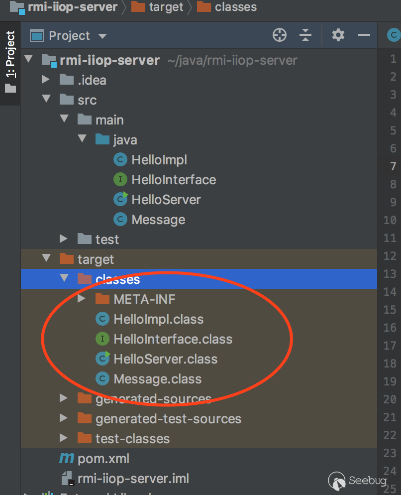Screen dimensions: 401x495
Task: Click the HelloInterface interface icon under java
Action: [120, 180]
